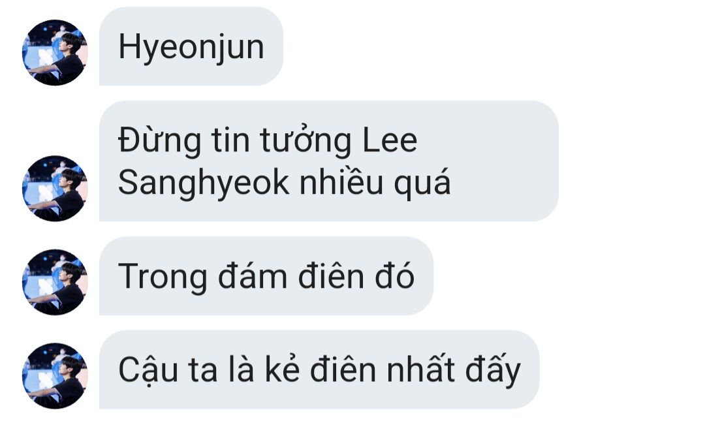
Task: Tap the Cậu ta là kẻ điên bubble
Action: click(319, 369)
